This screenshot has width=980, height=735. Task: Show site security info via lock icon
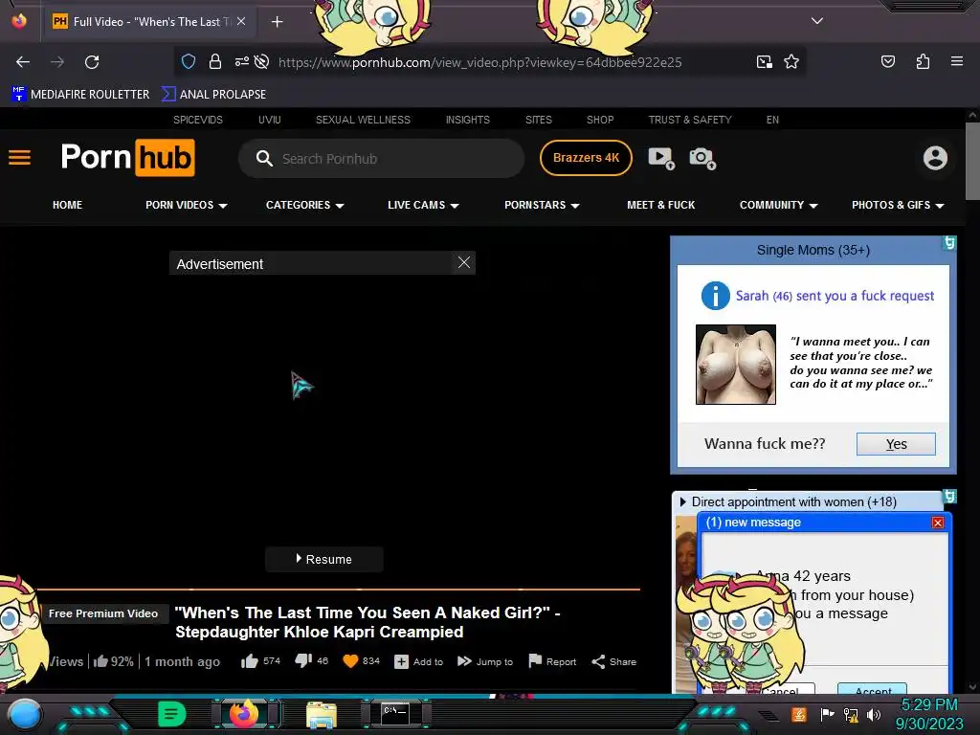(215, 61)
